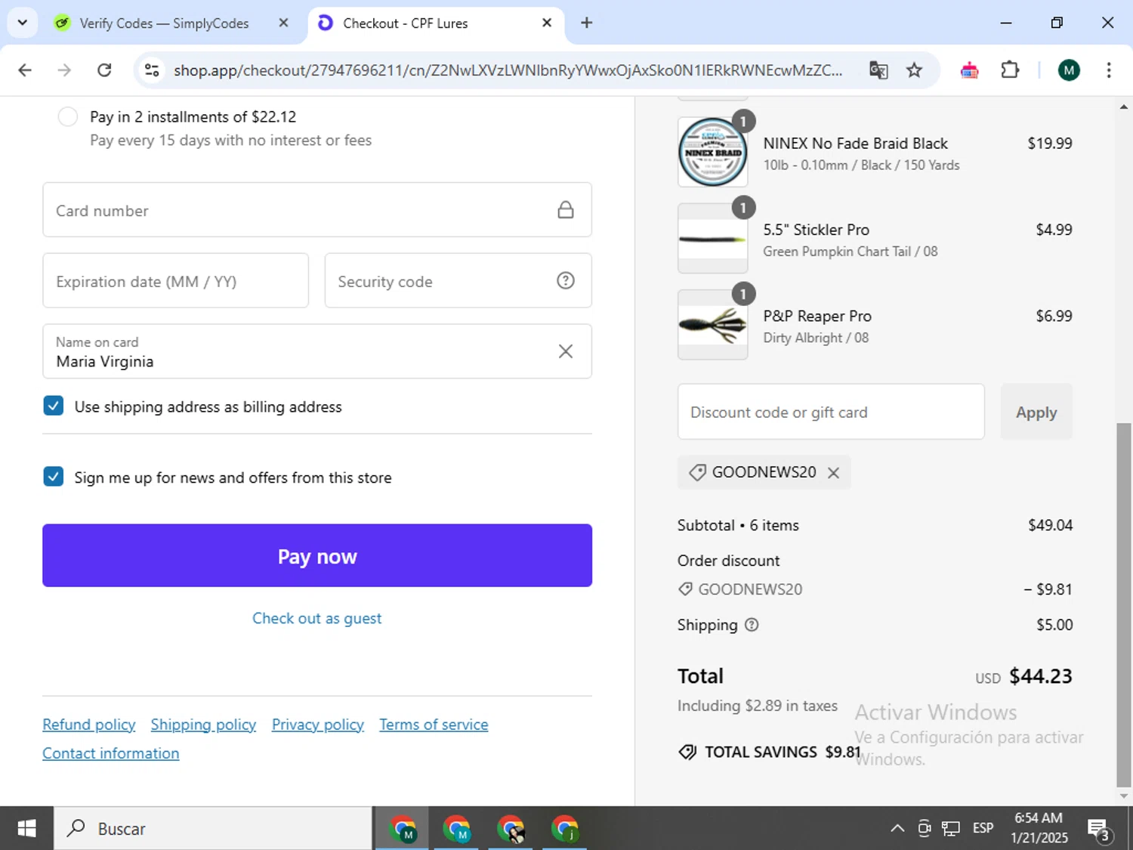Focus the Expiration date field
This screenshot has height=850, width=1133.
point(175,280)
